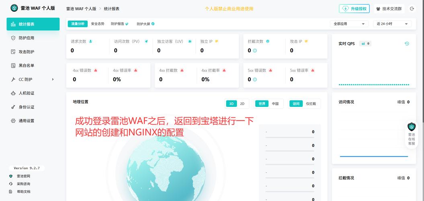Click the 身份认证 key icon
Viewport: 424px width, 201px height.
tap(13, 107)
